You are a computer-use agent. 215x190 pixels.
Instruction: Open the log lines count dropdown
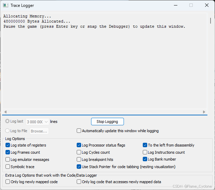coord(37,122)
